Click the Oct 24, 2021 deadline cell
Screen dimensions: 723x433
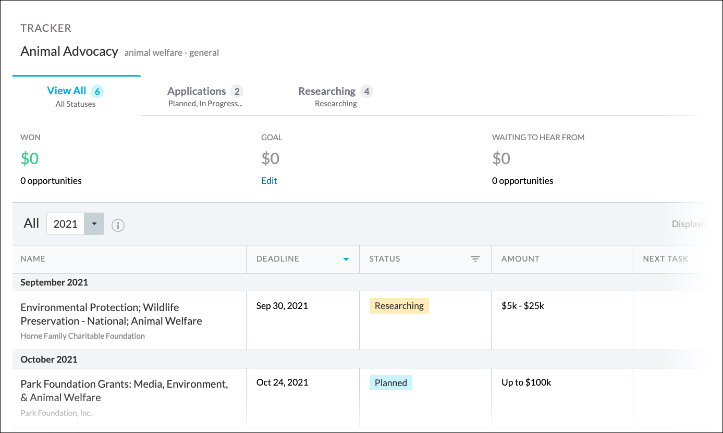[x=282, y=382]
